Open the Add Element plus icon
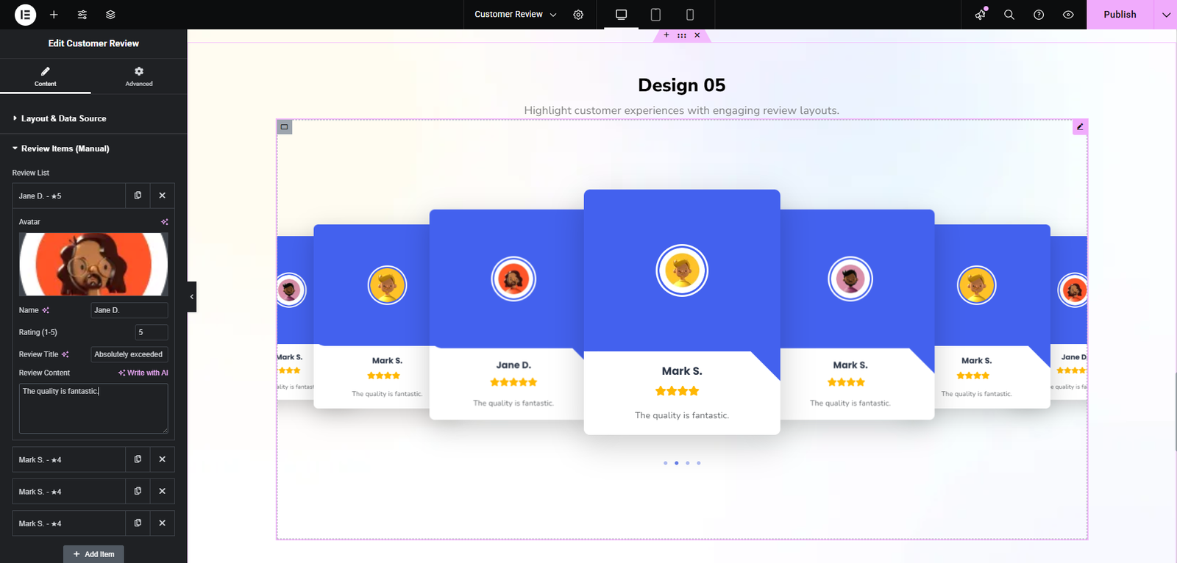Viewport: 1177px width, 563px height. 54,15
